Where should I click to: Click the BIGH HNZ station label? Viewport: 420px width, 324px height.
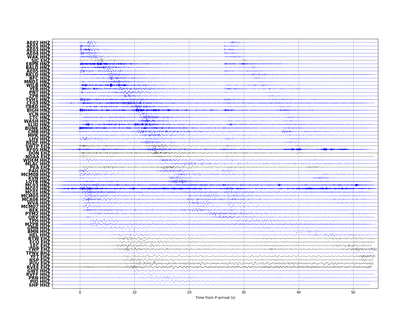[x=38, y=110]
